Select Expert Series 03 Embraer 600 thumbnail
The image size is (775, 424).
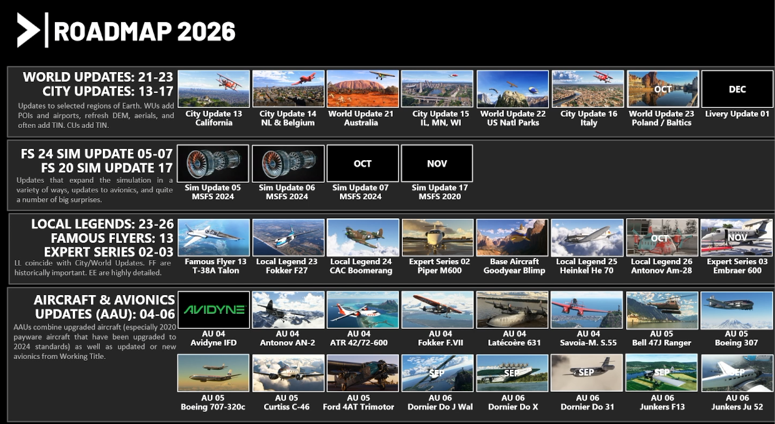pyautogui.click(x=737, y=238)
